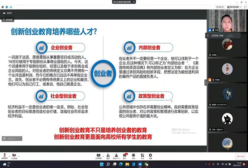
Task: Open the speaker view layout dropdown
Action: pos(234,7)
